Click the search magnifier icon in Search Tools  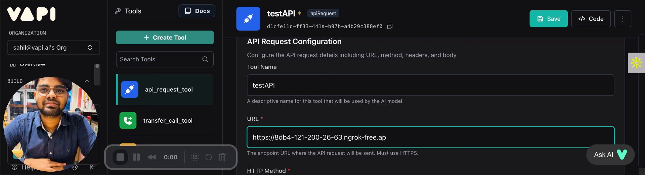[205, 59]
